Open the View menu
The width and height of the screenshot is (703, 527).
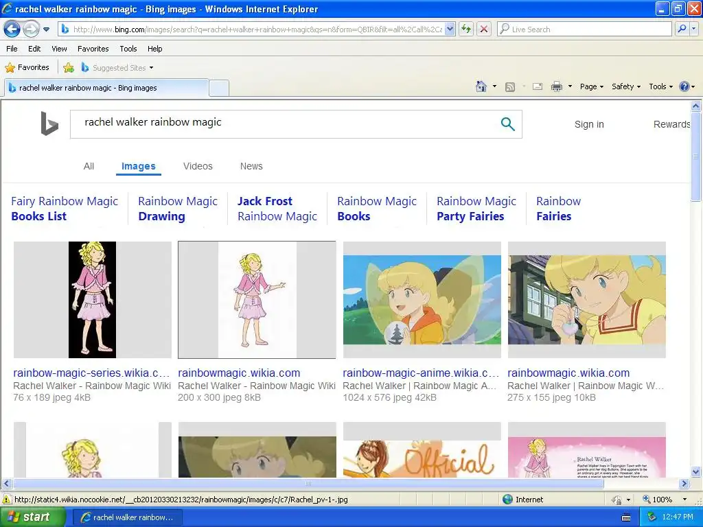pyautogui.click(x=59, y=49)
